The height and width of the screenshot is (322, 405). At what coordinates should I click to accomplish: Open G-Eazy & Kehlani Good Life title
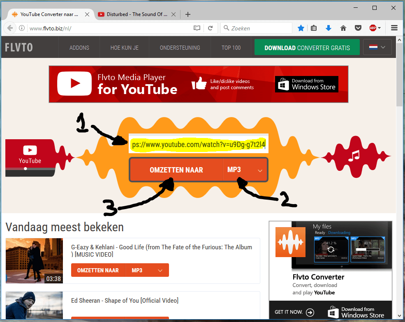pos(162,251)
